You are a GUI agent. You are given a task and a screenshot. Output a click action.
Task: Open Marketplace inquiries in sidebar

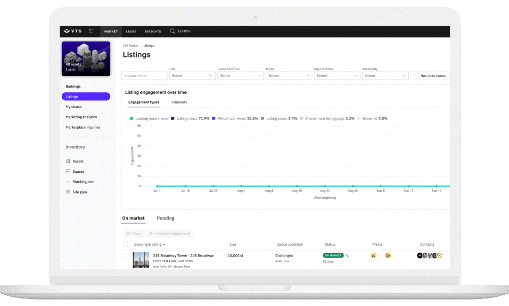tap(83, 127)
